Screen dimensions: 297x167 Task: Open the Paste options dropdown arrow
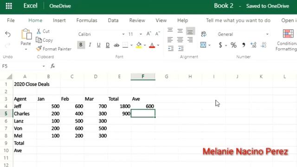tap(26, 50)
